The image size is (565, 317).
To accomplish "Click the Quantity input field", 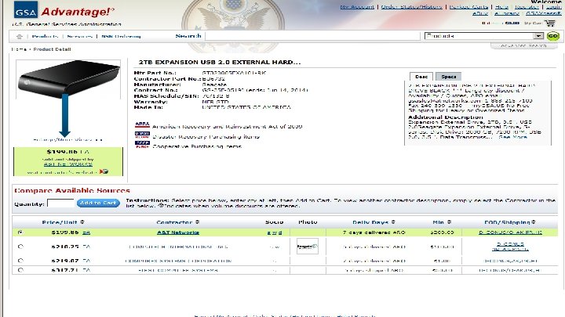I will (x=60, y=204).
